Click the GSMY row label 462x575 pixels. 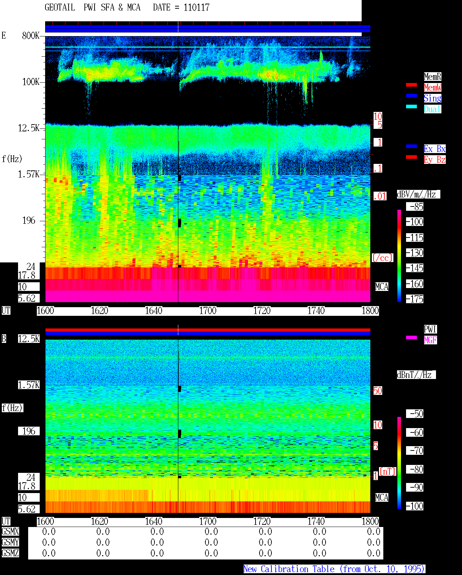(10, 542)
